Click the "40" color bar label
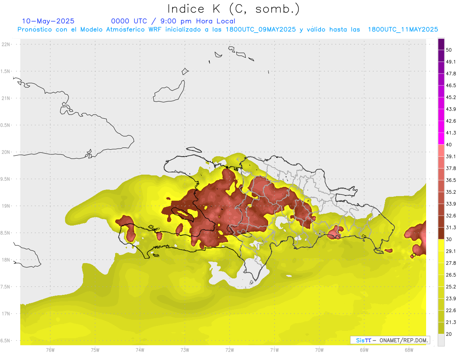459x355 pixels. pyautogui.click(x=449, y=145)
